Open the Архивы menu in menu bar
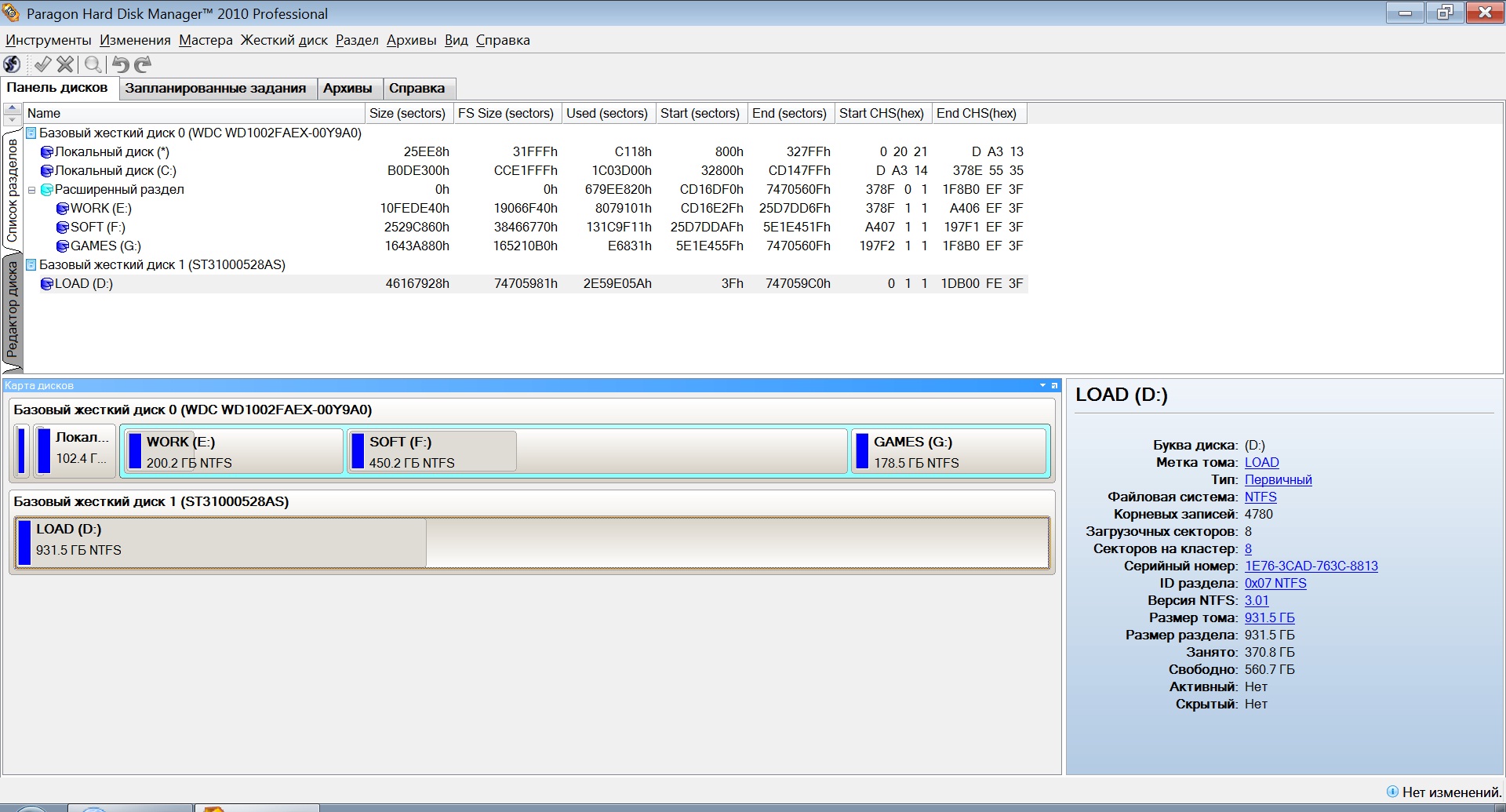Screen dimensions: 1506x812 tap(411, 40)
